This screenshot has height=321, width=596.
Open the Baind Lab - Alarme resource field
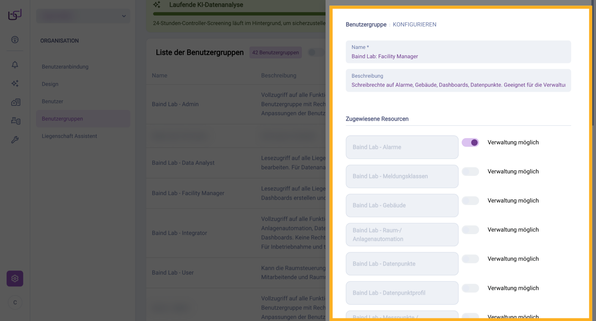click(402, 147)
